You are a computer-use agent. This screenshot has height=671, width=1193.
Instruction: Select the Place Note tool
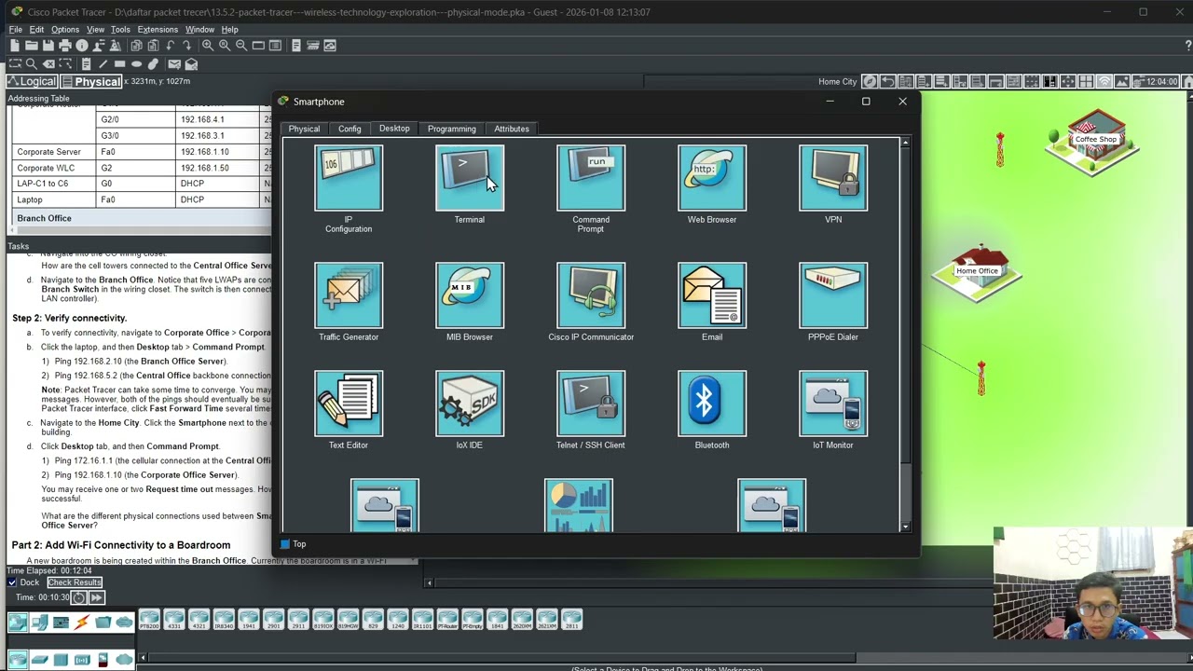(x=86, y=64)
